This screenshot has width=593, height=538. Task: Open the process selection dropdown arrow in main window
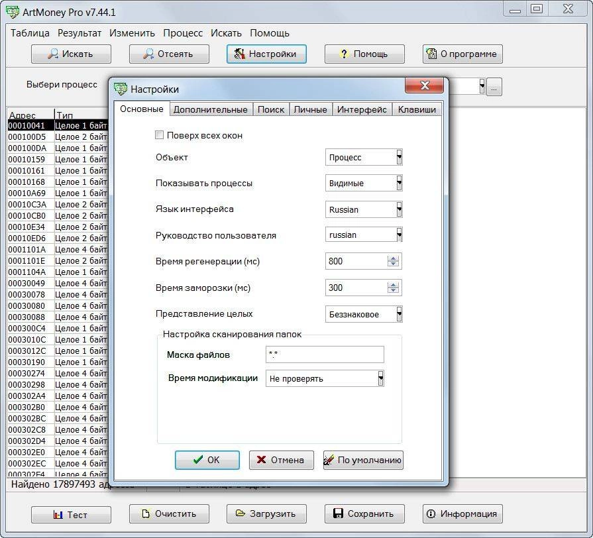[x=482, y=86]
